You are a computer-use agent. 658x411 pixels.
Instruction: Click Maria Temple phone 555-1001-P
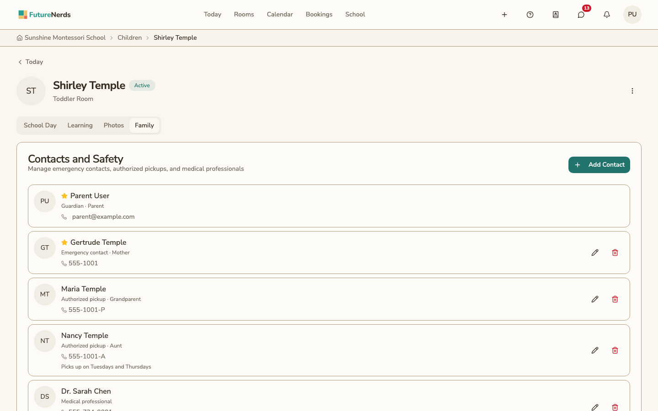point(87,310)
